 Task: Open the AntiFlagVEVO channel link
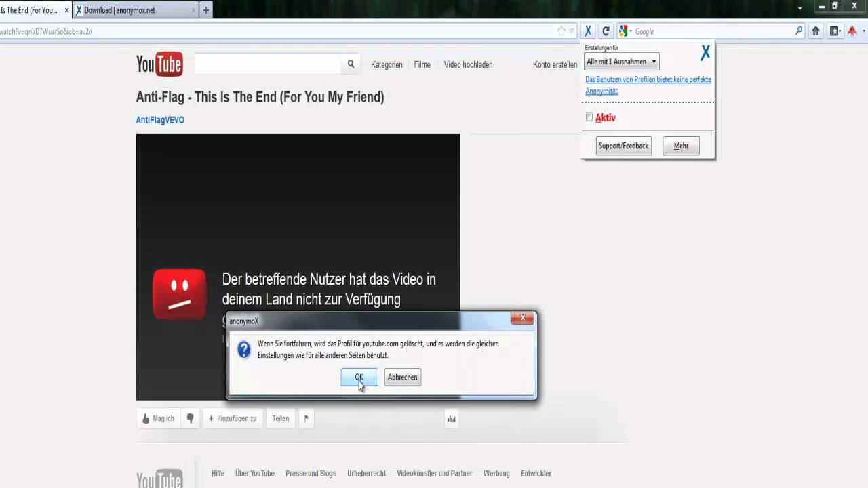[x=160, y=120]
